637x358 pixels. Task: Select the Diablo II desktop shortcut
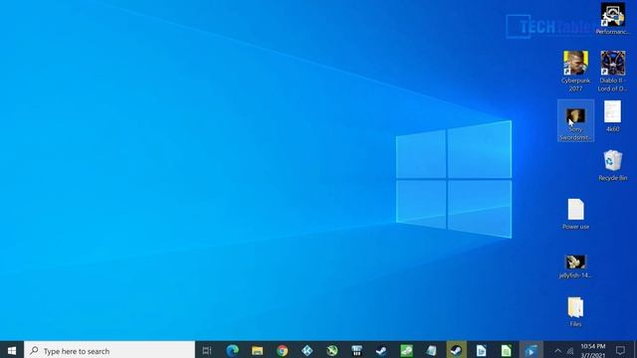[x=613, y=71]
